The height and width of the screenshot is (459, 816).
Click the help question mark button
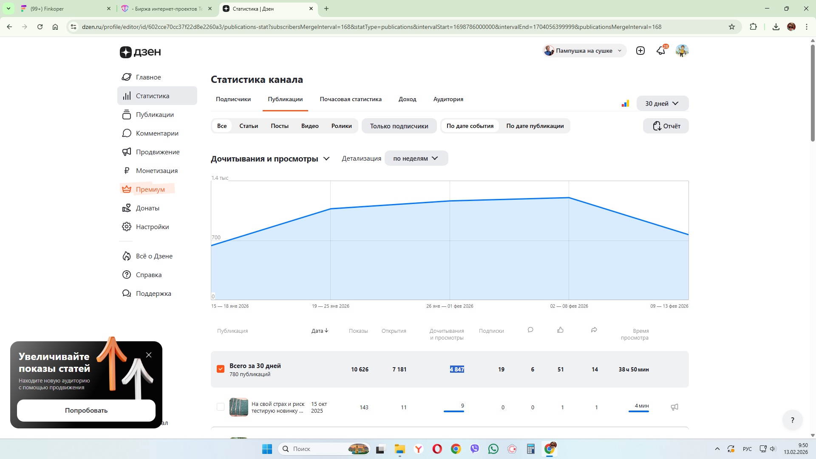point(792,420)
